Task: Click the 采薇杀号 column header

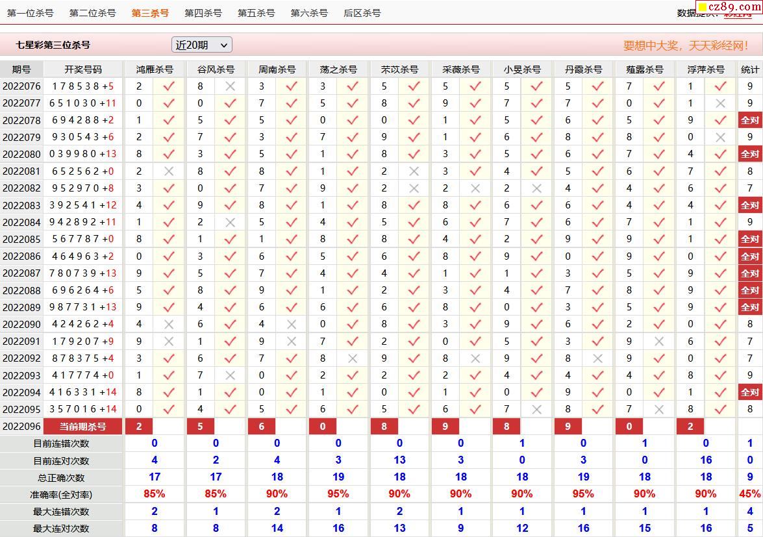Action: click(461, 69)
